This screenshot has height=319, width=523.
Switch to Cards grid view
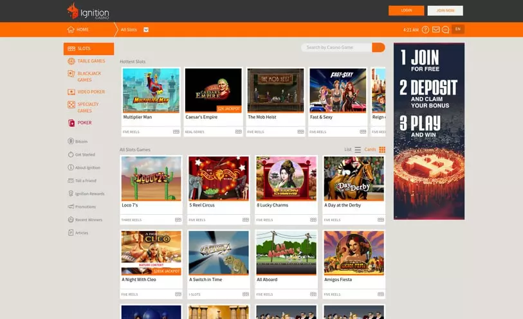(374, 150)
